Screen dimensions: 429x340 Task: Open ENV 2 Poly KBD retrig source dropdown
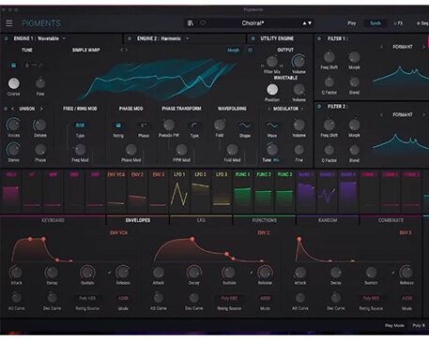[229, 298]
